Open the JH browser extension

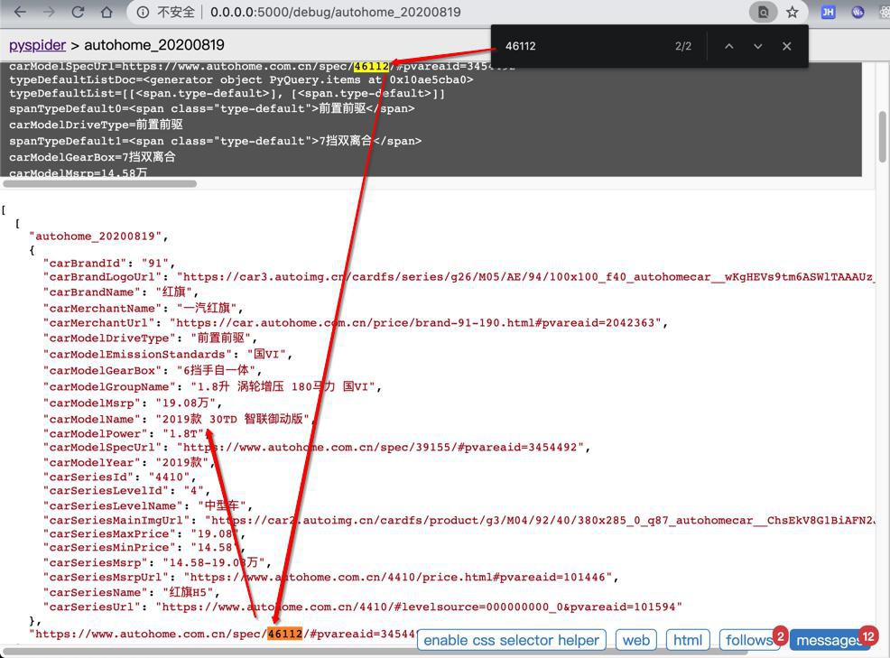coord(828,12)
